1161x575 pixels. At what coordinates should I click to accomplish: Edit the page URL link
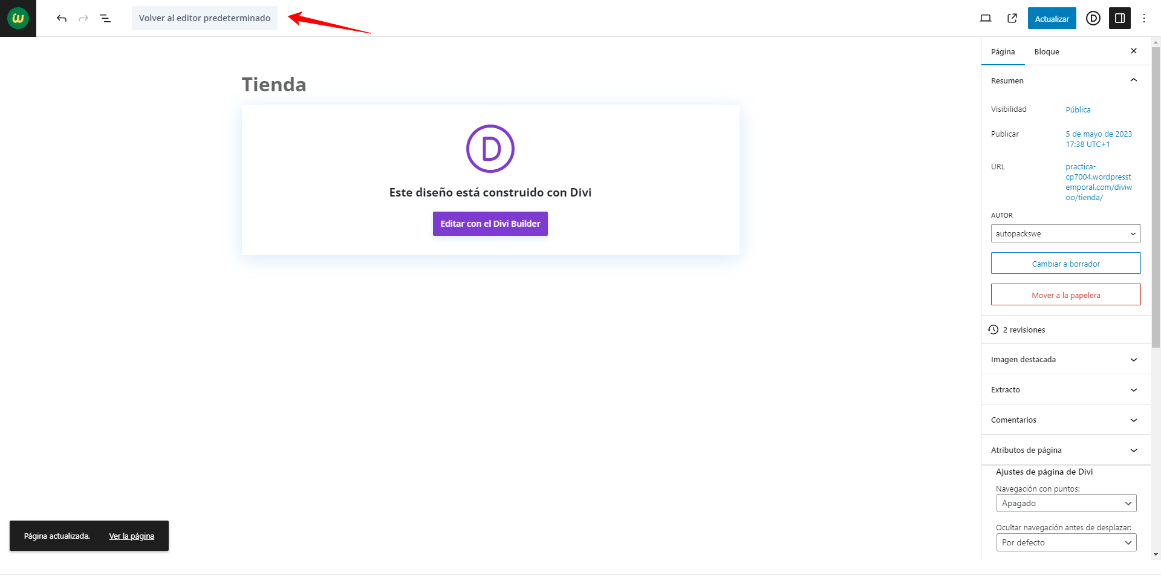click(x=1099, y=182)
